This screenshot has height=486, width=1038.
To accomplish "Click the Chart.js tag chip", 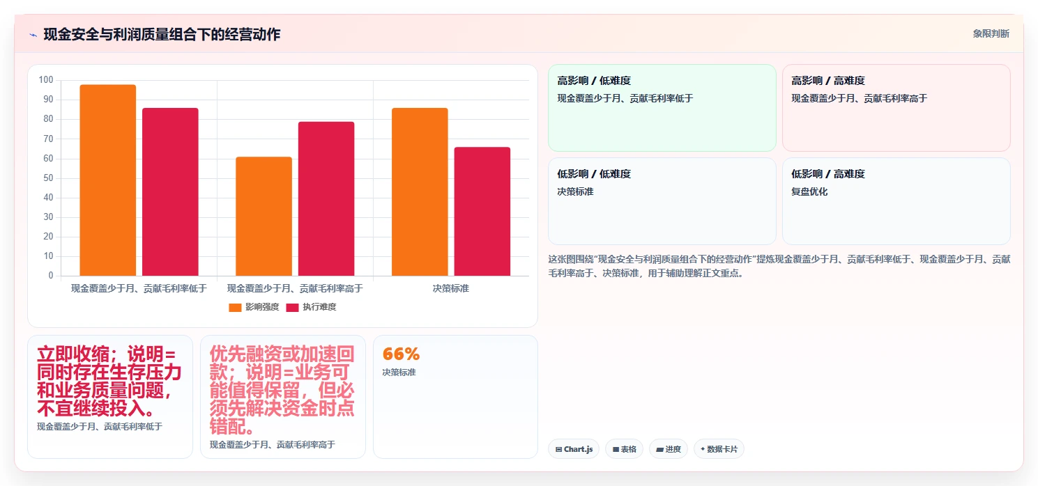I will (x=574, y=449).
